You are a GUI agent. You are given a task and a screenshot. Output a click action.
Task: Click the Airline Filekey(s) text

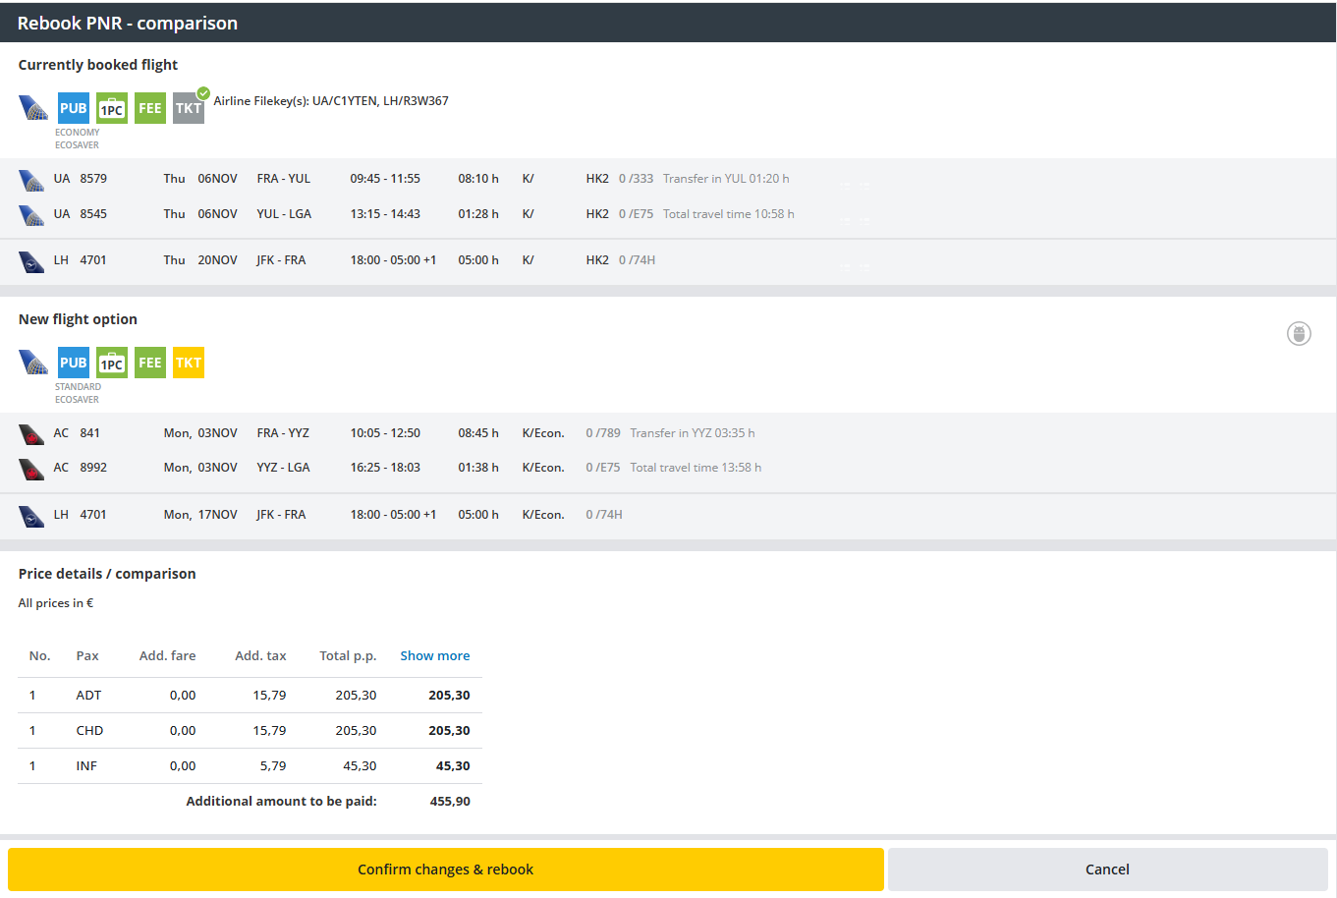(331, 101)
